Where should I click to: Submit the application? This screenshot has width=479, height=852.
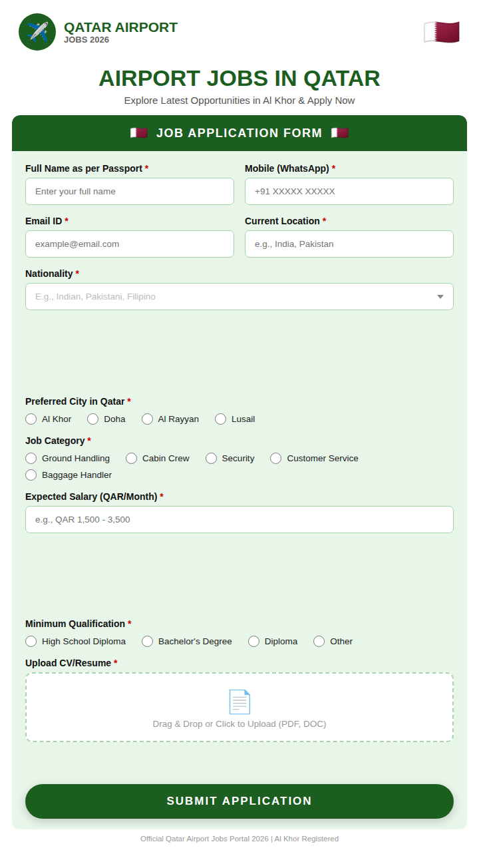(239, 801)
